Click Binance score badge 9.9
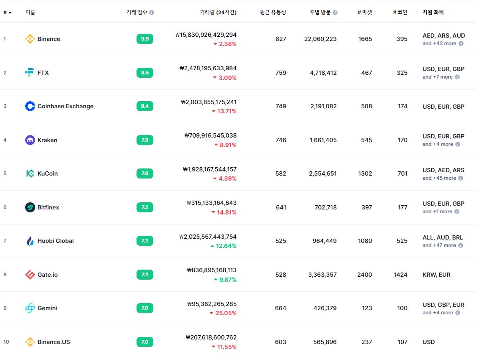Image resolution: width=477 pixels, height=357 pixels. point(145,39)
